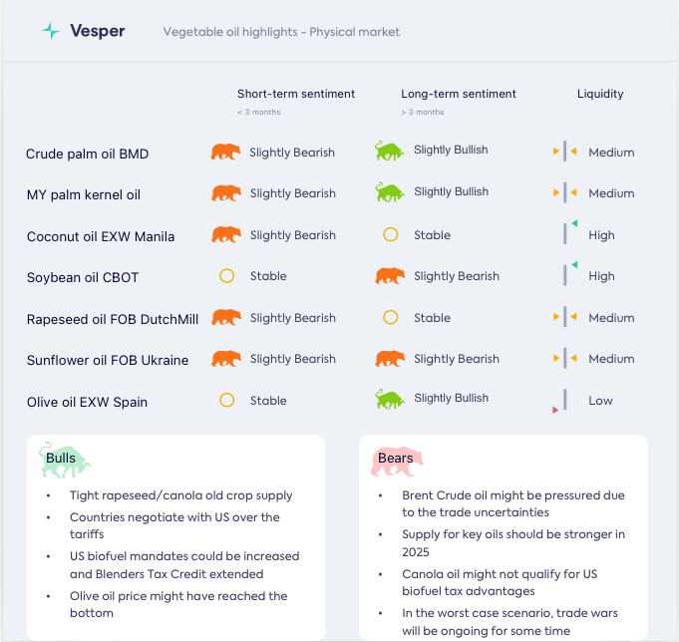Viewport: 679px width, 642px height.
Task: Click the Short-term sentiment column header
Action: point(296,94)
